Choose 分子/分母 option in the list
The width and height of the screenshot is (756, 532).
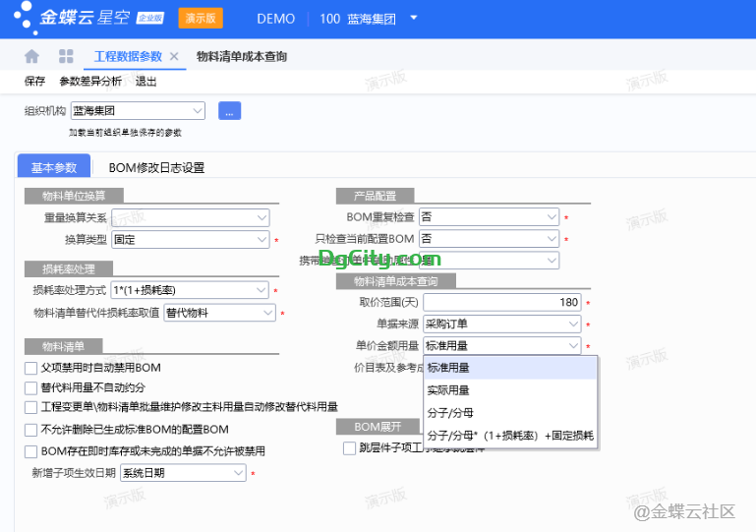[452, 413]
